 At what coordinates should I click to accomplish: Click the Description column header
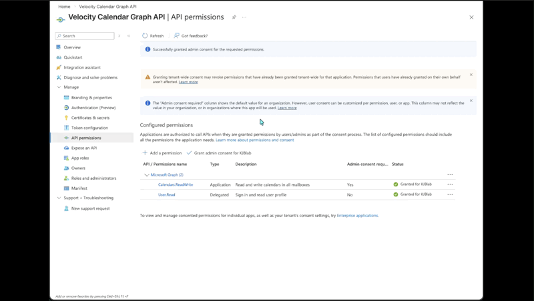(x=246, y=164)
